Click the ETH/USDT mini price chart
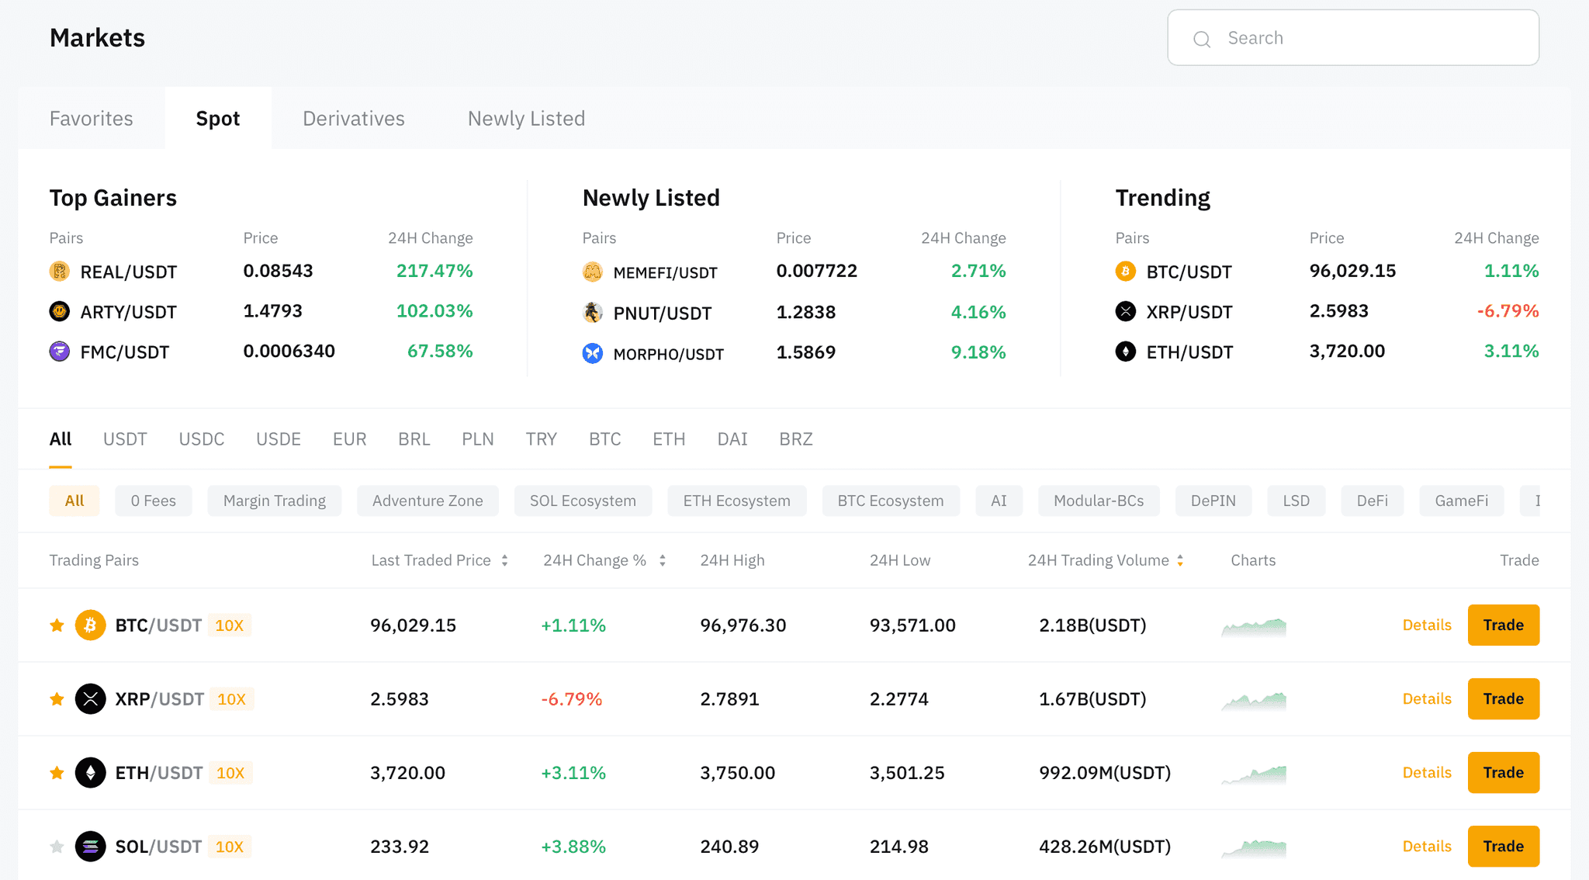Viewport: 1589px width, 880px height. [x=1252, y=772]
